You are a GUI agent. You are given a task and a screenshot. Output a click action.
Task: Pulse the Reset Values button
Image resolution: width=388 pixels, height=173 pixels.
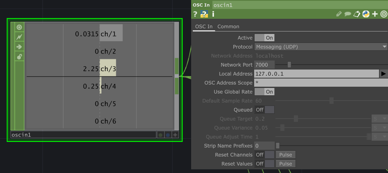[x=286, y=164]
